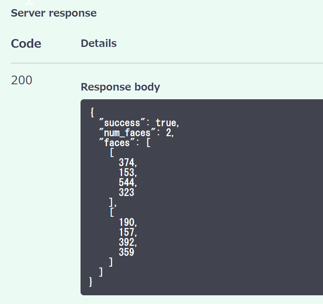Click the closing curly brace in JSON

tap(91, 282)
